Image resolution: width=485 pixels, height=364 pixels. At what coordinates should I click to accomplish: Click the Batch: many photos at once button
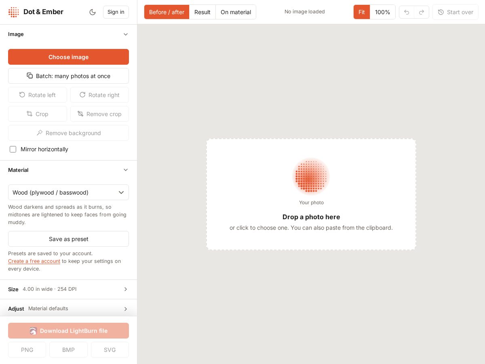tap(69, 76)
